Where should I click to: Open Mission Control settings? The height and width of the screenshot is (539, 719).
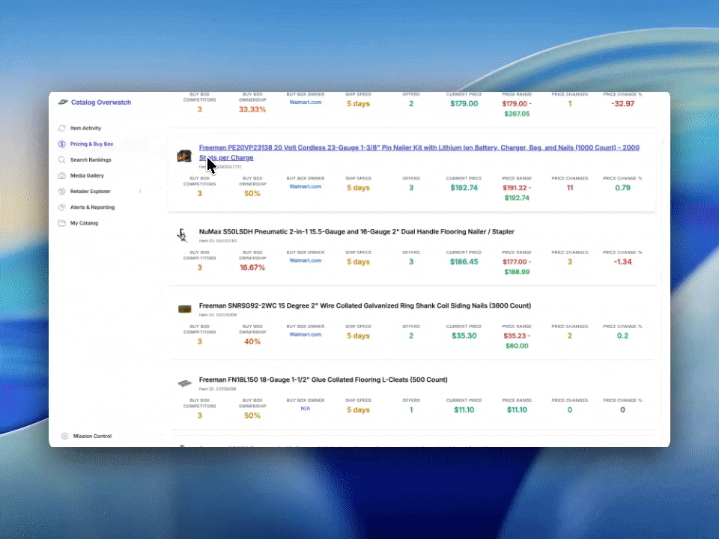pyautogui.click(x=92, y=436)
